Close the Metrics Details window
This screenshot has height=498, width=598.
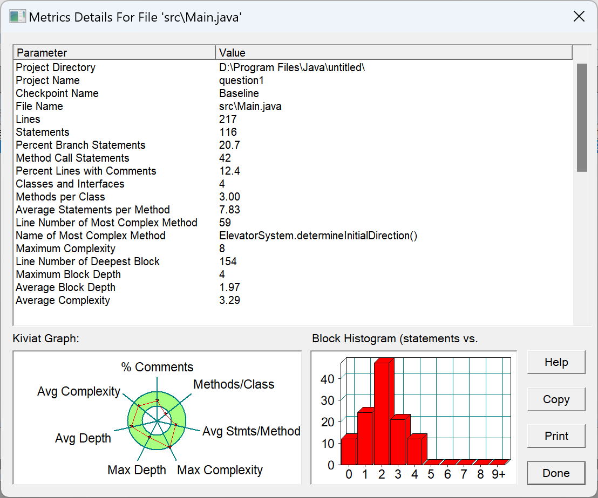click(579, 16)
